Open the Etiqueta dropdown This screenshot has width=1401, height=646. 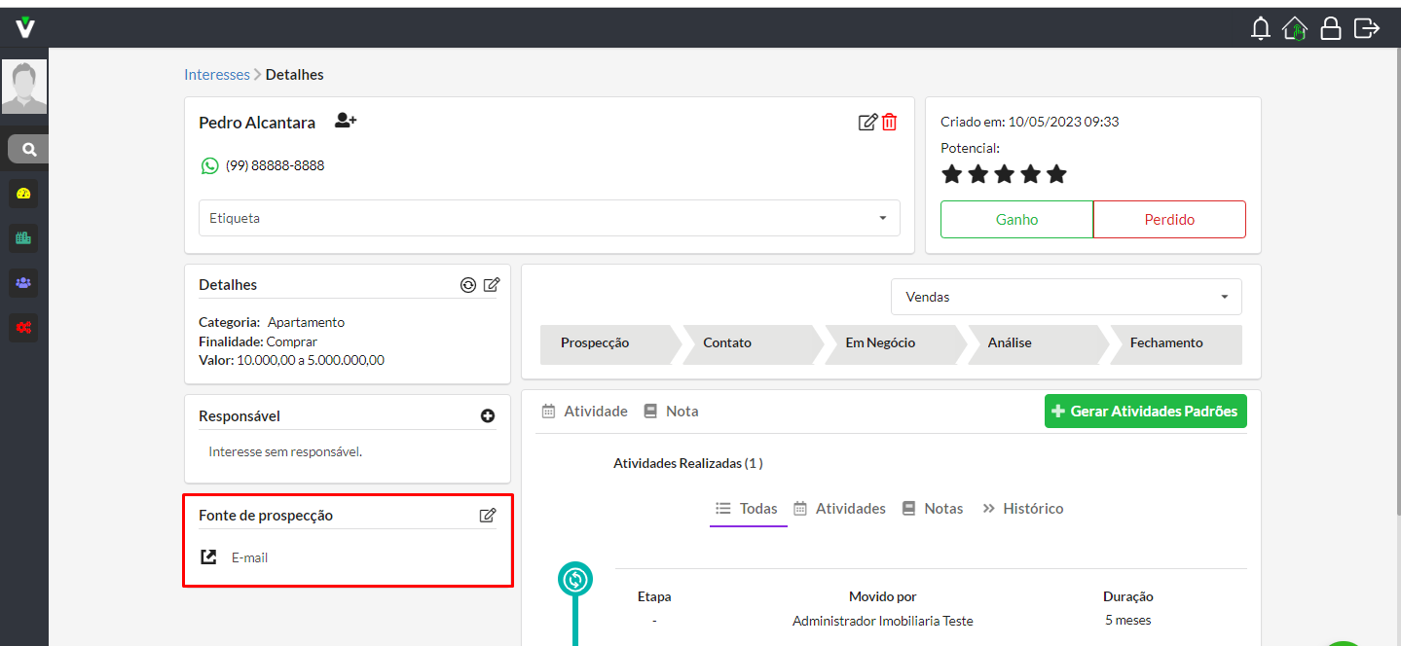tap(549, 218)
